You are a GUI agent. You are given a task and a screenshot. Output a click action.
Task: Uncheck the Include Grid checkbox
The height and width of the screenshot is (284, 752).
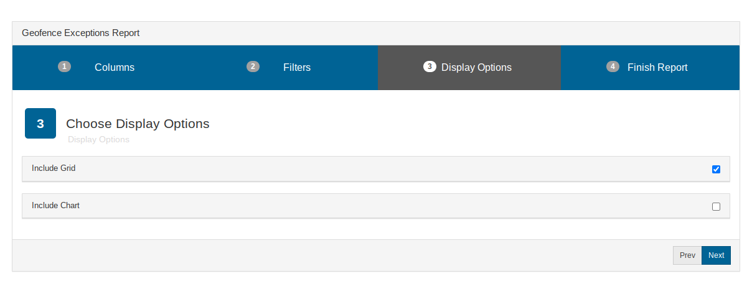(716, 169)
